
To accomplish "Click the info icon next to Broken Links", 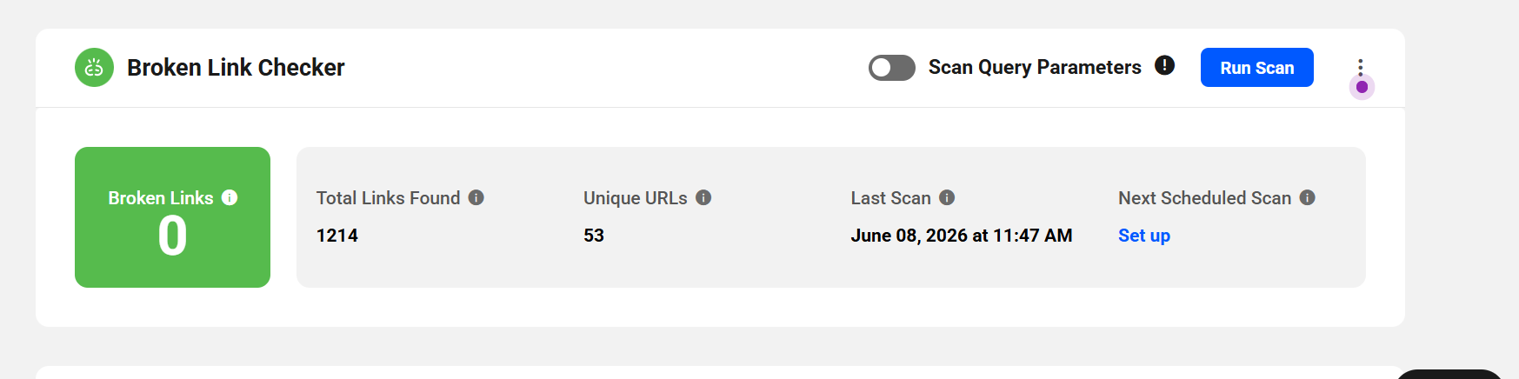I will pyautogui.click(x=230, y=197).
